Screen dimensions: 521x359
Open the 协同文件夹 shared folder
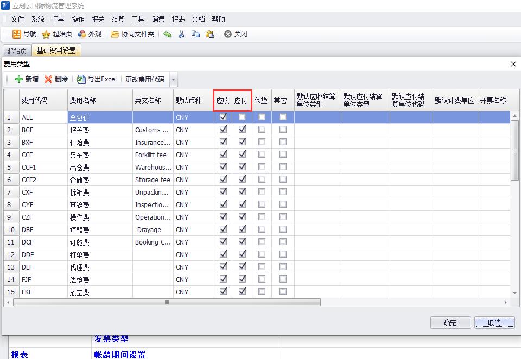115,34
